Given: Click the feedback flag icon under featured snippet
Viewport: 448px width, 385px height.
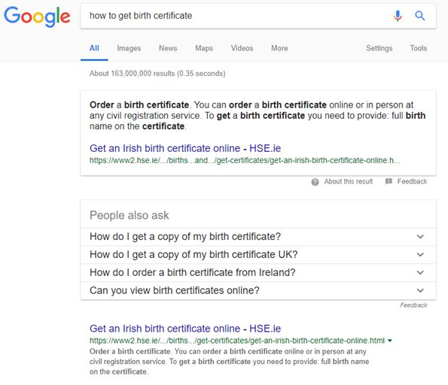Looking at the screenshot, I should 389,181.
